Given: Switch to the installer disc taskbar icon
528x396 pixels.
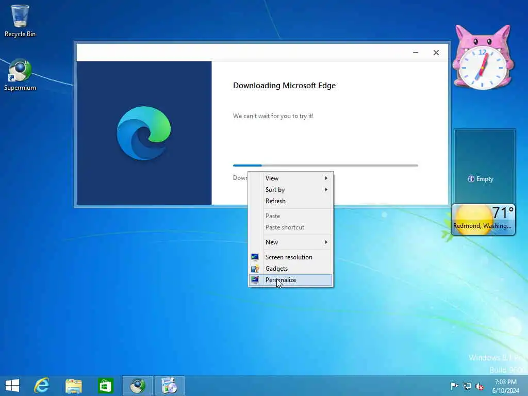Looking at the screenshot, I should coord(169,386).
